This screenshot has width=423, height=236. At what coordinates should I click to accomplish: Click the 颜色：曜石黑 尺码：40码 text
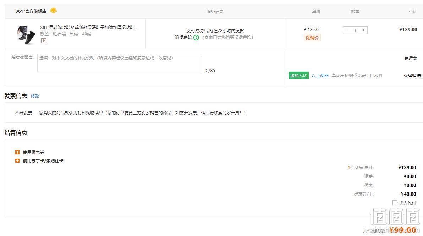click(x=66, y=34)
